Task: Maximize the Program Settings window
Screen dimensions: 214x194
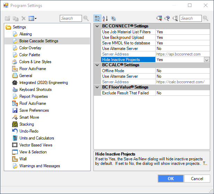Action: pos(190,5)
